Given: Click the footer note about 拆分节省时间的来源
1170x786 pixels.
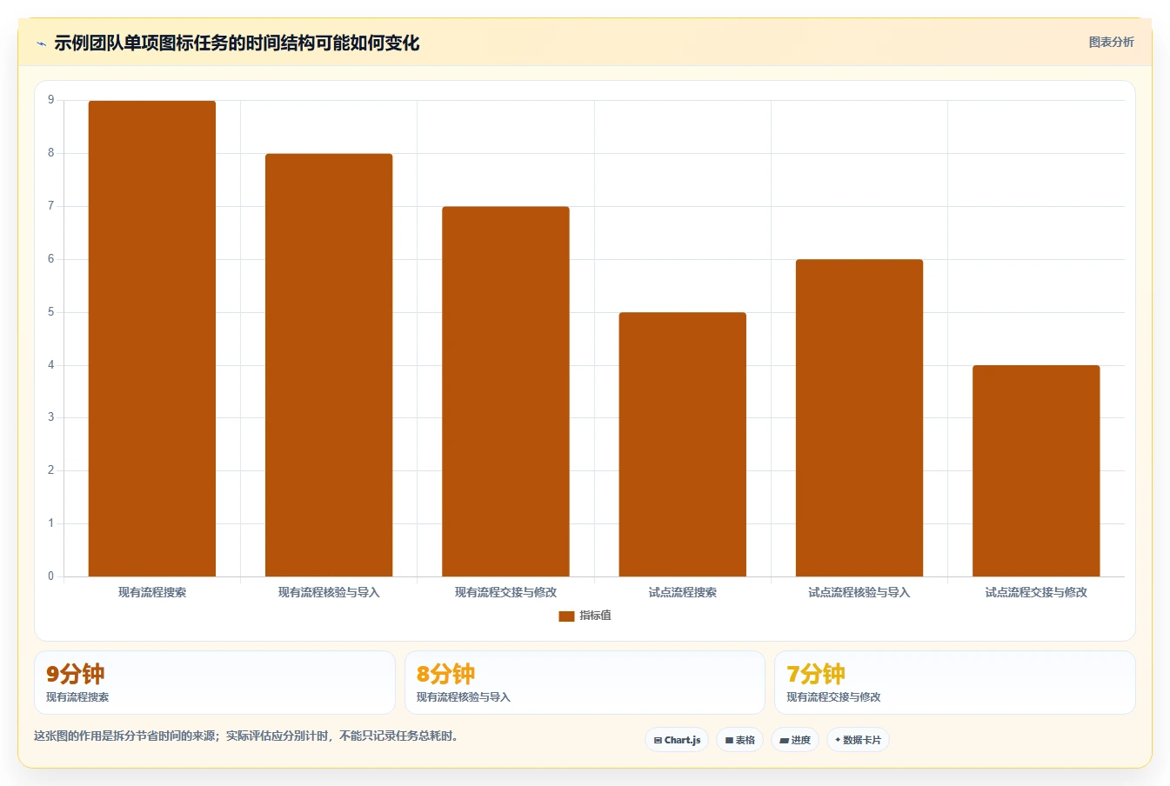Looking at the screenshot, I should 246,736.
